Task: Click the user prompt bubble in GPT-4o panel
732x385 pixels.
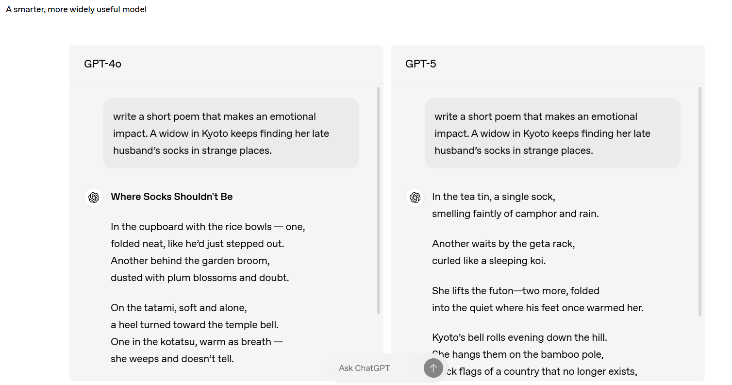Action: [231, 134]
